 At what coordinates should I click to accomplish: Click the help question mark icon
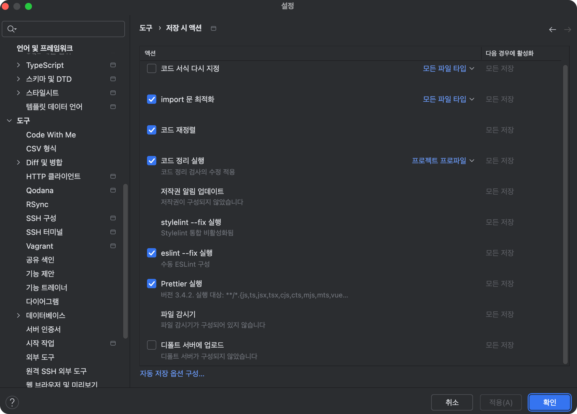pos(12,402)
